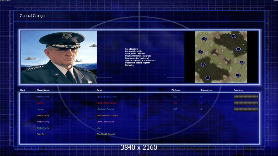Select the yellow Easy Army player
Image resolution: width=278 pixels, height=156 pixels.
[x=42, y=134]
